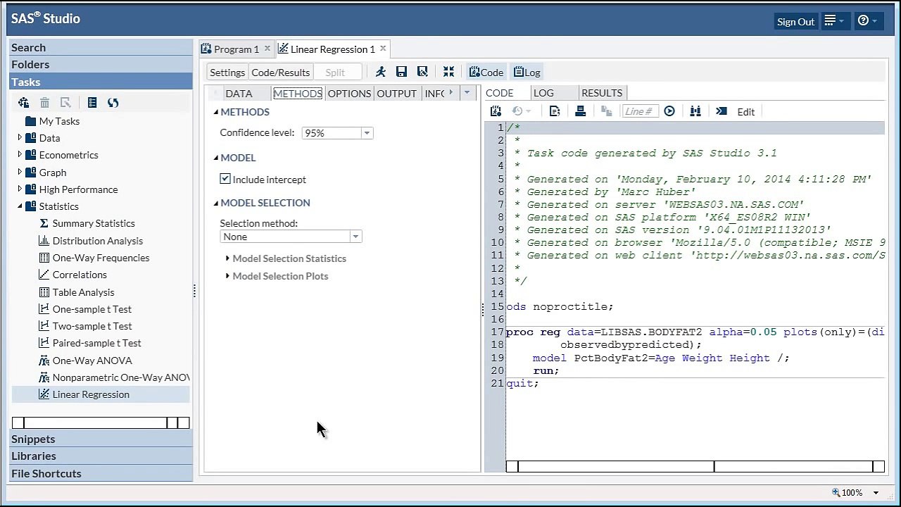
Task: Click the print icon in code toolbar
Action: point(581,111)
